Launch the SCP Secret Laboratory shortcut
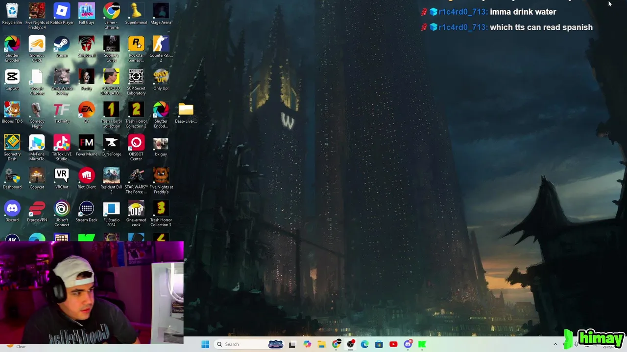This screenshot has width=627, height=352. pyautogui.click(x=136, y=82)
